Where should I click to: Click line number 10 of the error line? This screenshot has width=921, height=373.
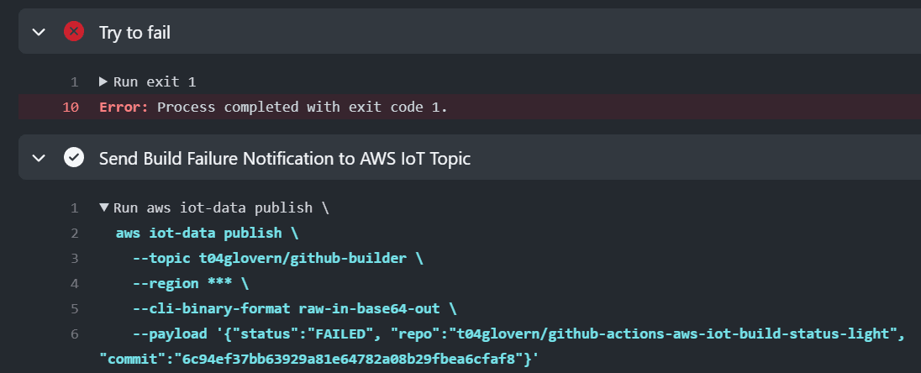[71, 108]
